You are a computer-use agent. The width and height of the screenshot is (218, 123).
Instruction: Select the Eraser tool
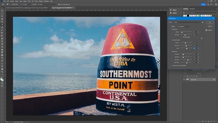(x=2, y=44)
